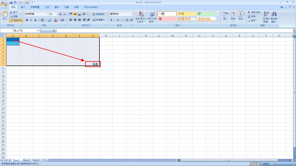Expand the cell styles gallery

pyautogui.click(x=217, y=20)
